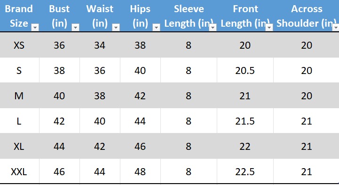Select XXL bust cell 46
Image resolution: width=339 pixels, height=185 pixels.
59,171
